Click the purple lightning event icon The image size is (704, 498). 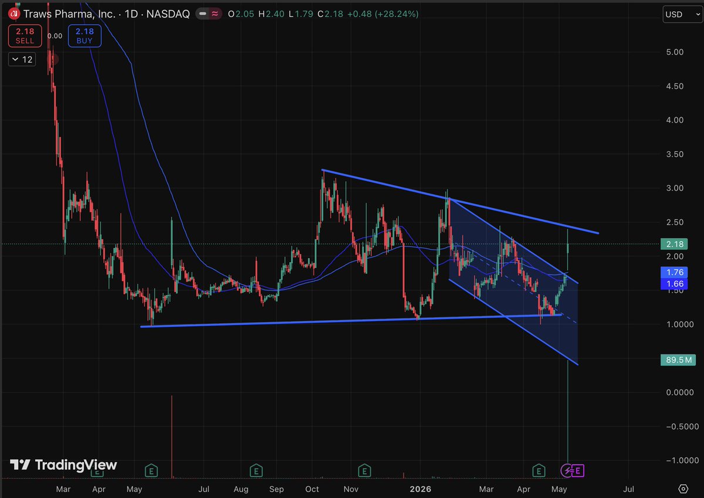click(567, 470)
